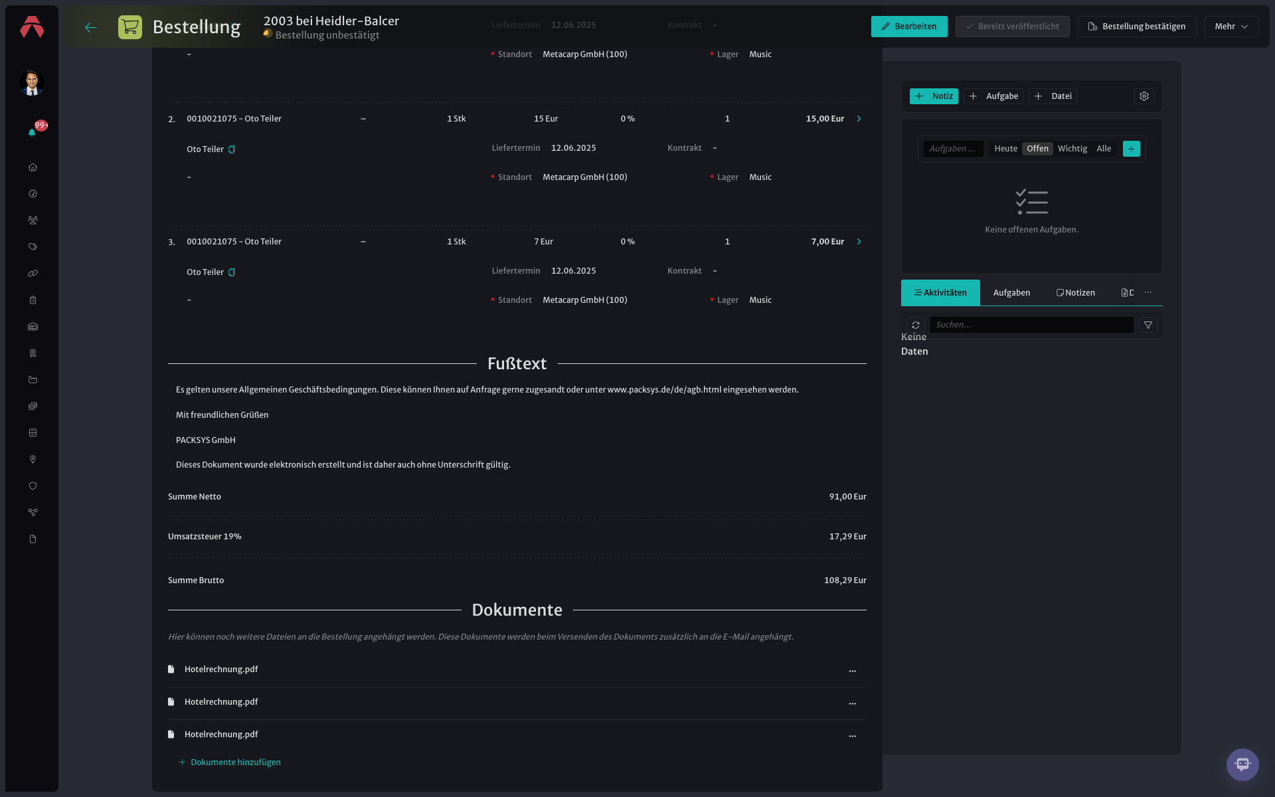Open the home icon in sidebar
Screen dimensions: 1275x797
(x=33, y=167)
